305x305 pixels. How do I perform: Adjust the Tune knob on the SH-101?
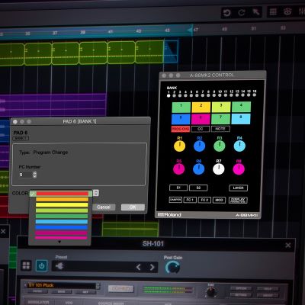210,292
